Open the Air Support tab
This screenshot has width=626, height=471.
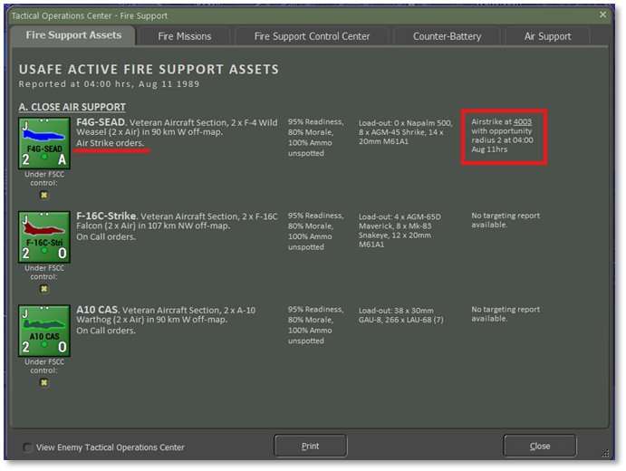[x=547, y=36]
